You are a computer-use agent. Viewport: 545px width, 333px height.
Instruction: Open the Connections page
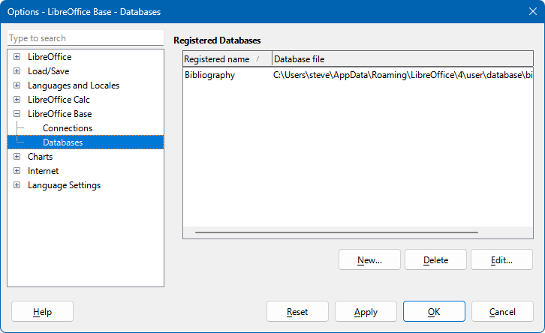tap(68, 128)
